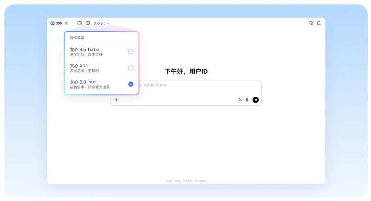
Task: Start a new chat with plus-bubble icon
Action: [x=88, y=23]
